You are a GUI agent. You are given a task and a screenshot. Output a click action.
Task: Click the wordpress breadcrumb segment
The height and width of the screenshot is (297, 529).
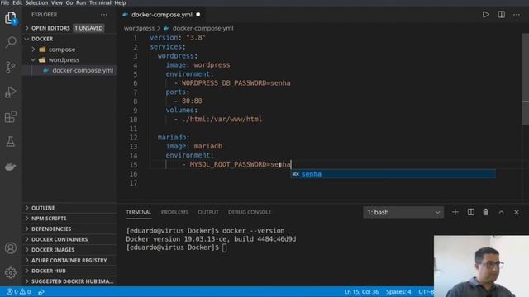coord(139,28)
